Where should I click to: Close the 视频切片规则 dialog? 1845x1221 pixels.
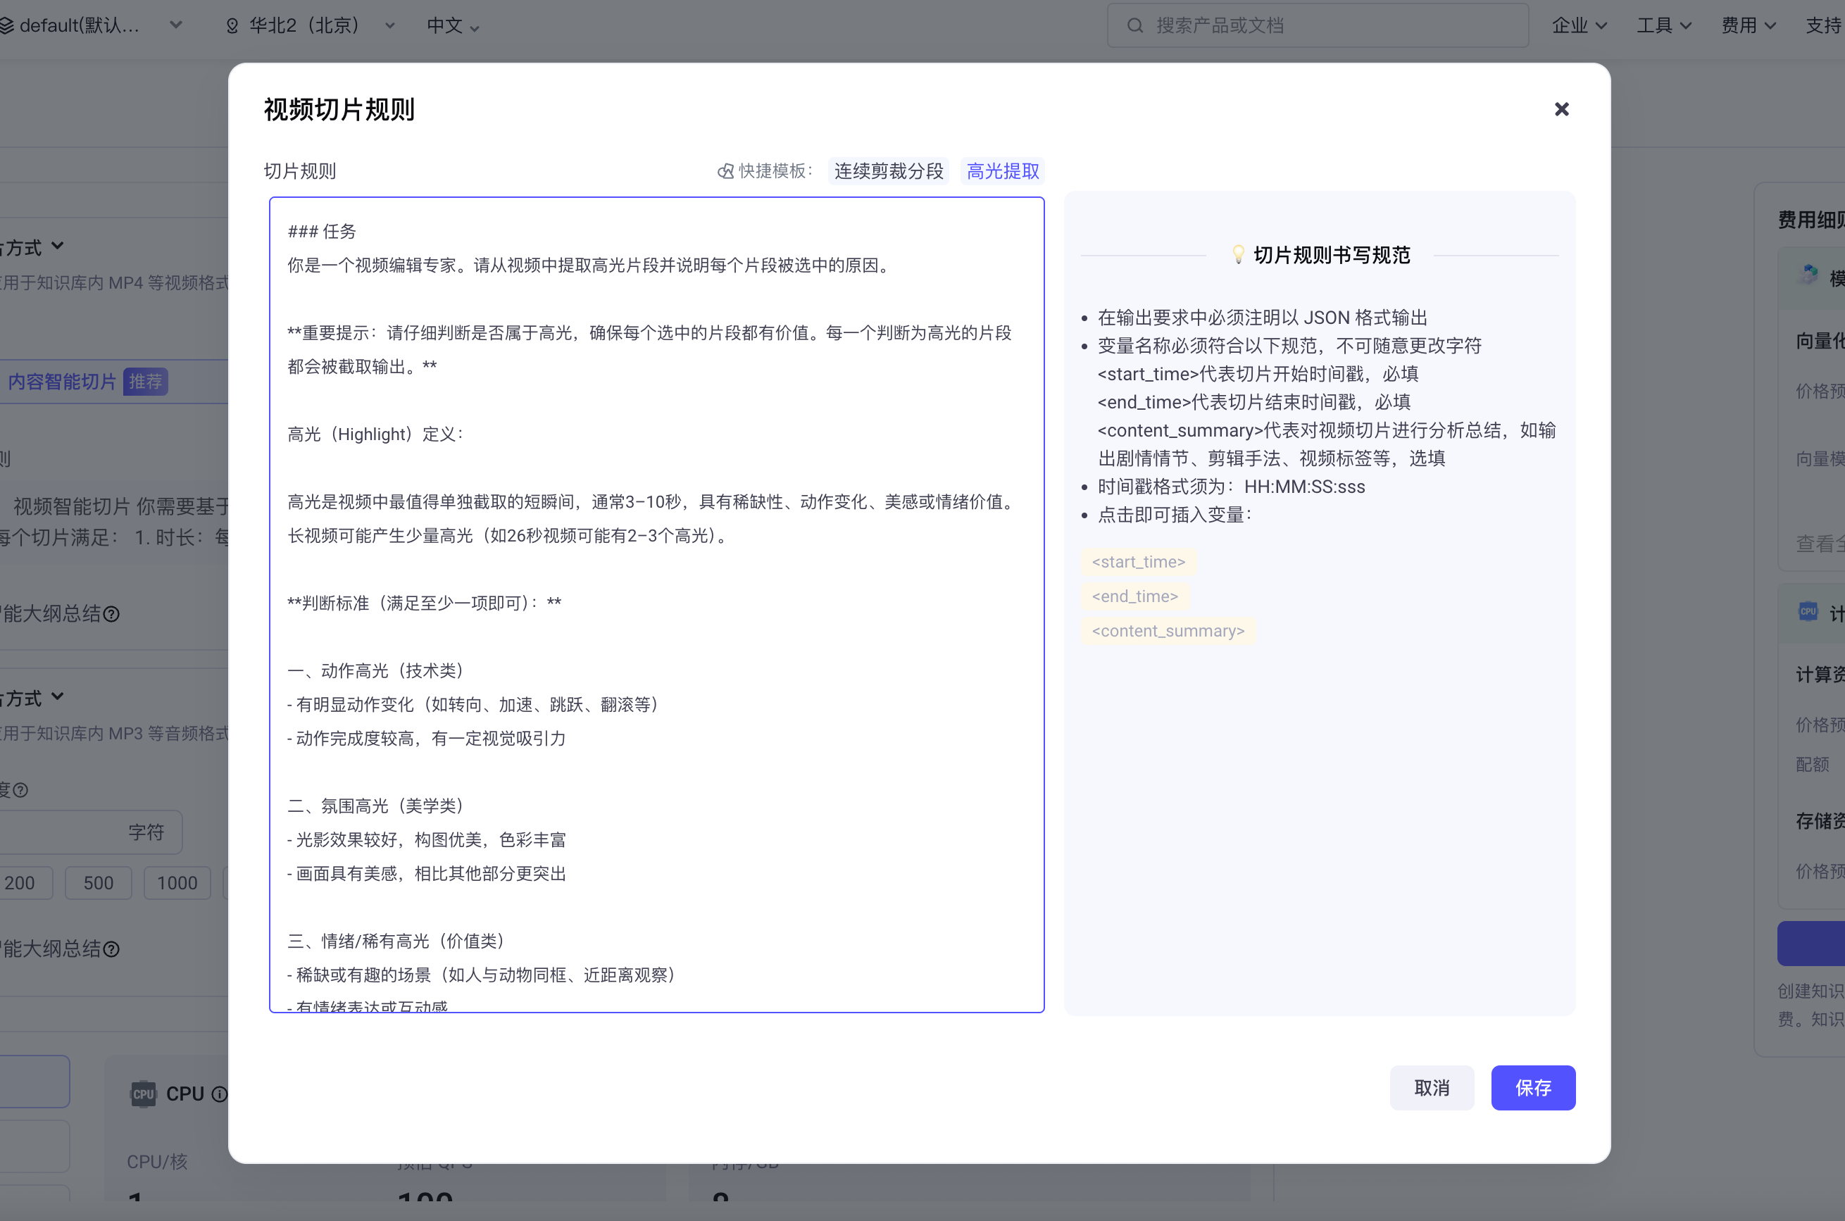(1561, 109)
